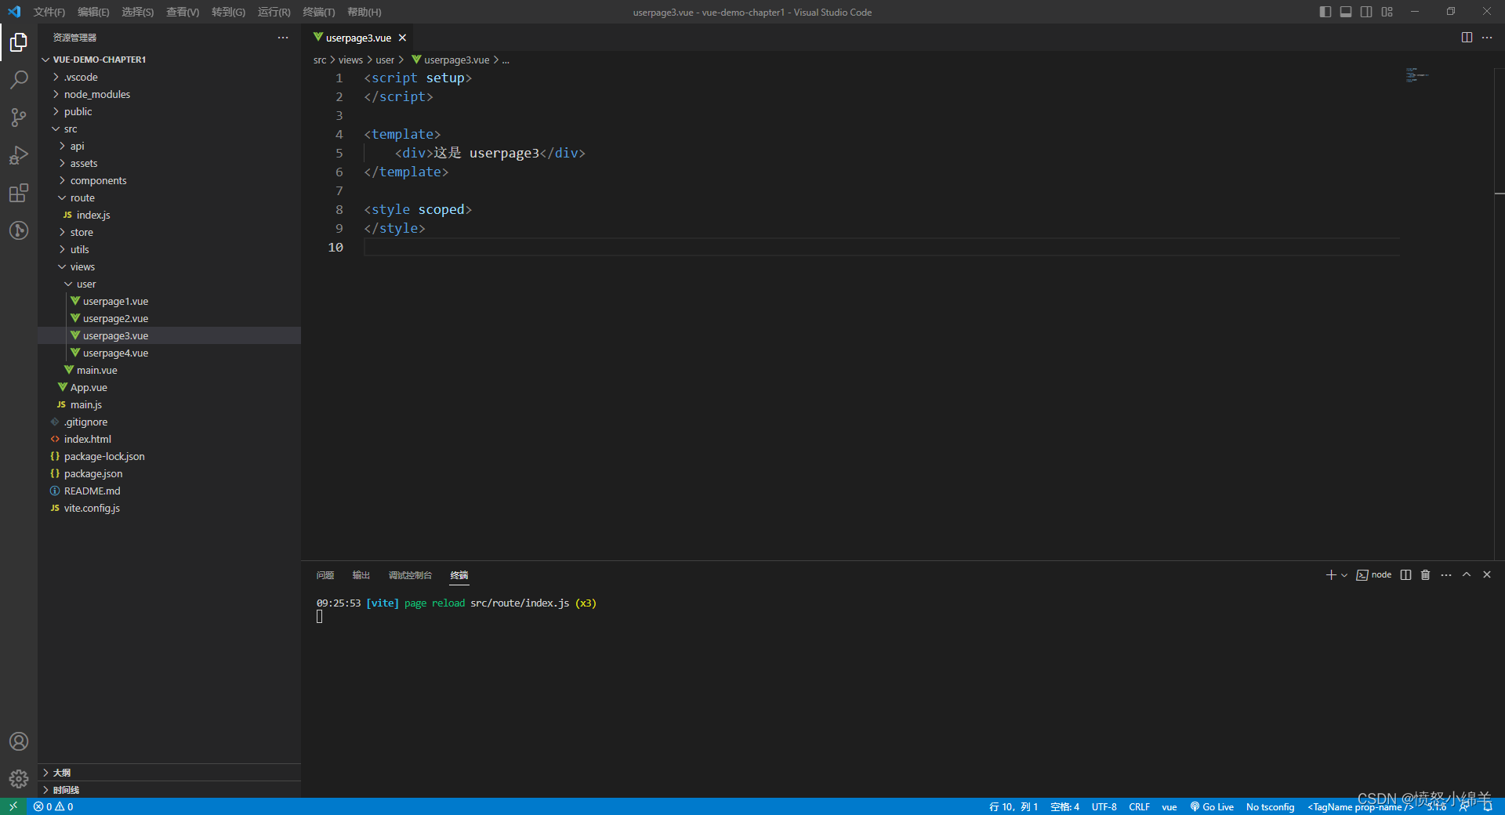Expand the node_modules folder

(169, 94)
